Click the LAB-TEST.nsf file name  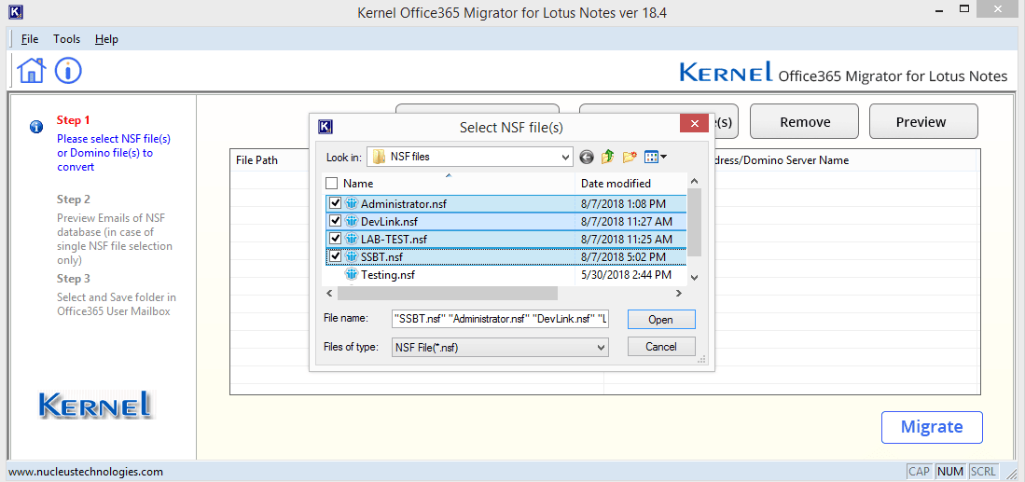point(394,239)
